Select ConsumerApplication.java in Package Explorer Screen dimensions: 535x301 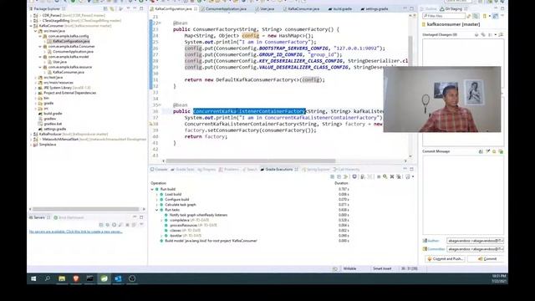pyautogui.click(x=70, y=52)
